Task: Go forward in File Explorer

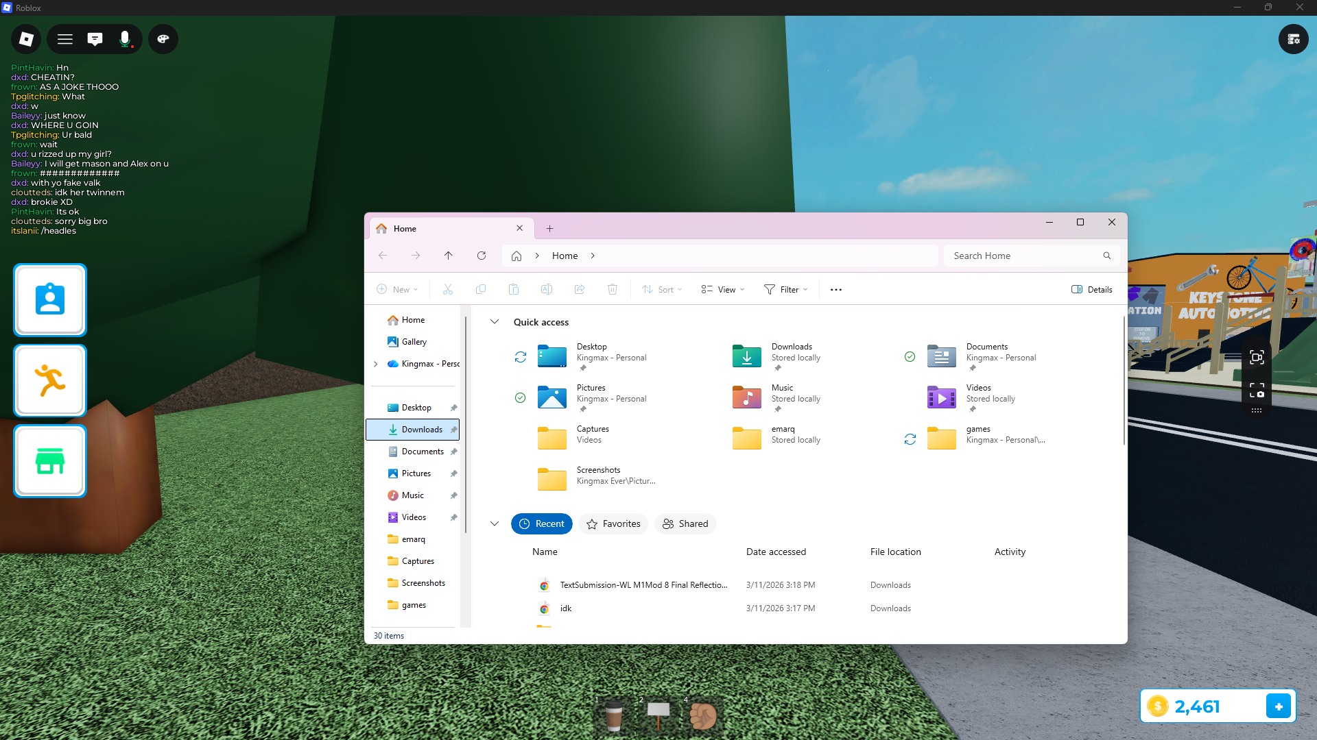Action: [416, 256]
